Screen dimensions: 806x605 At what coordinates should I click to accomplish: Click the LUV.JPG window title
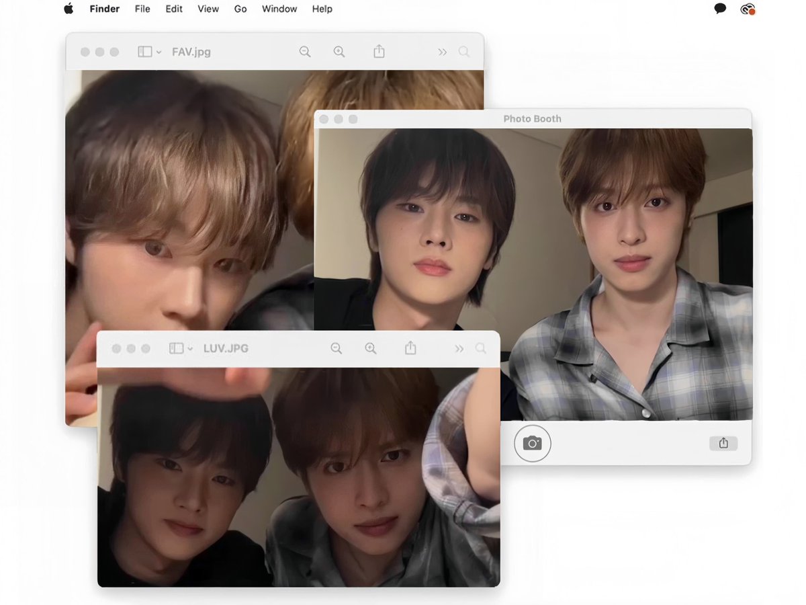[x=226, y=348]
